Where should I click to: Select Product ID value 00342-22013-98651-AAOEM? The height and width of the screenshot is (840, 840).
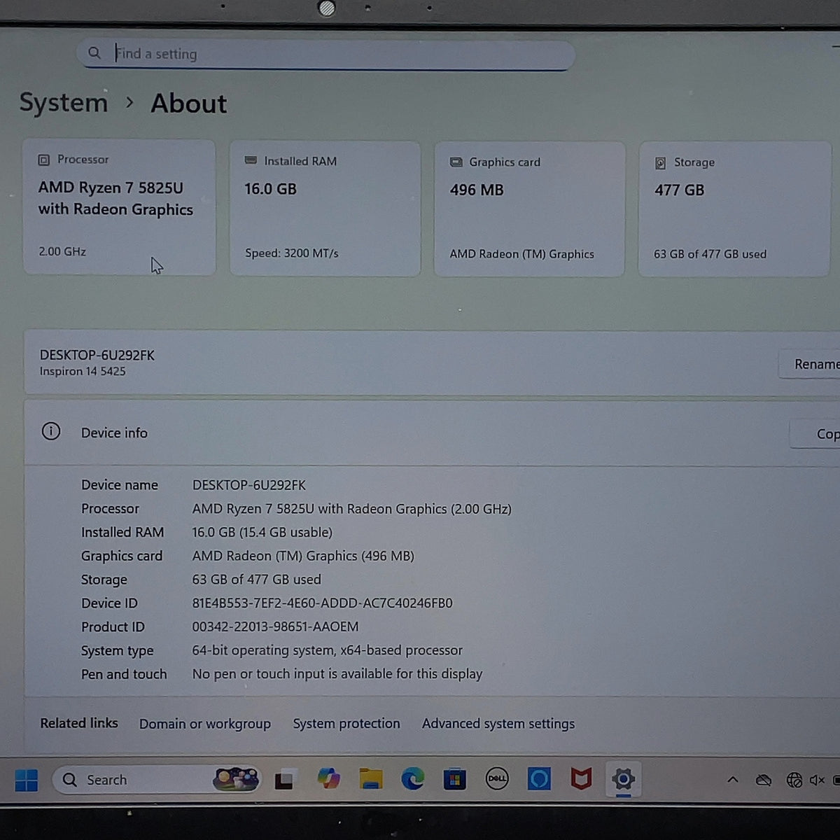[x=275, y=626]
